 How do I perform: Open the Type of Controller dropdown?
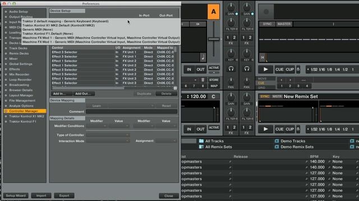pos(108,135)
